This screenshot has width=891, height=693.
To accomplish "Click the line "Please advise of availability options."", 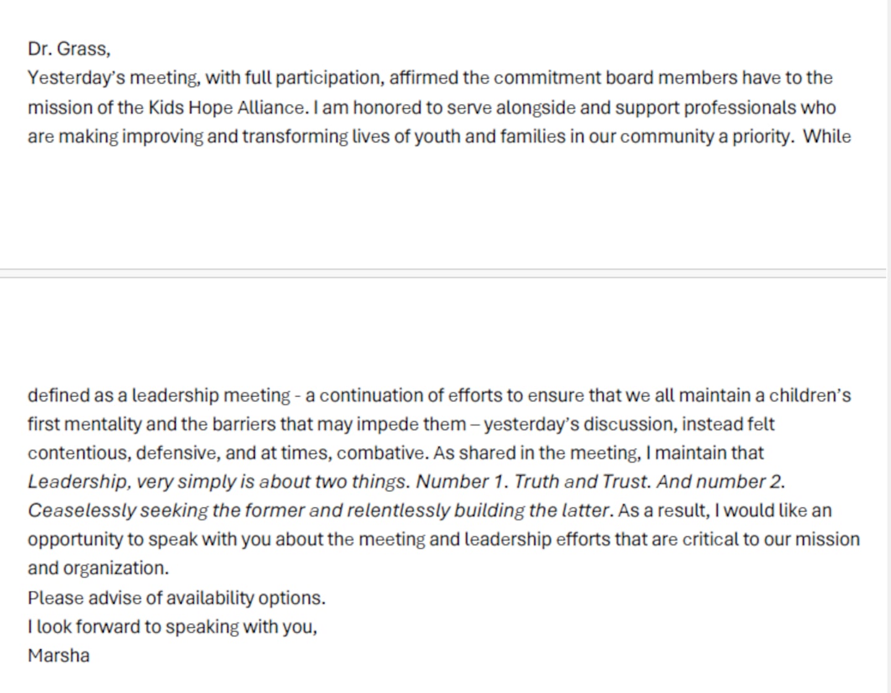I will (x=176, y=598).
